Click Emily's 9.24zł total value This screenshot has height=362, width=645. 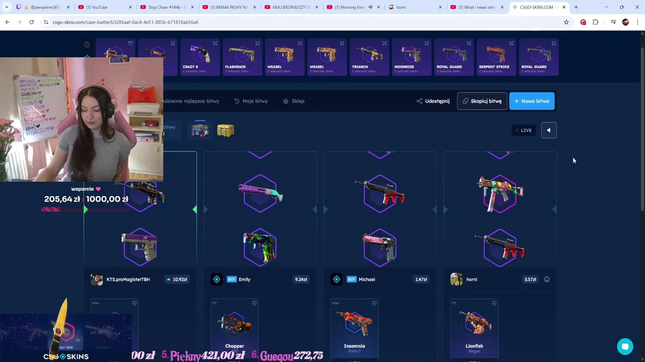[301, 279]
